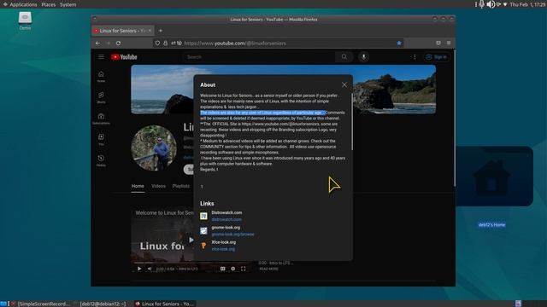The height and width of the screenshot is (307, 547).
Task: Click the Firefox forward arrow
Action: [x=109, y=43]
